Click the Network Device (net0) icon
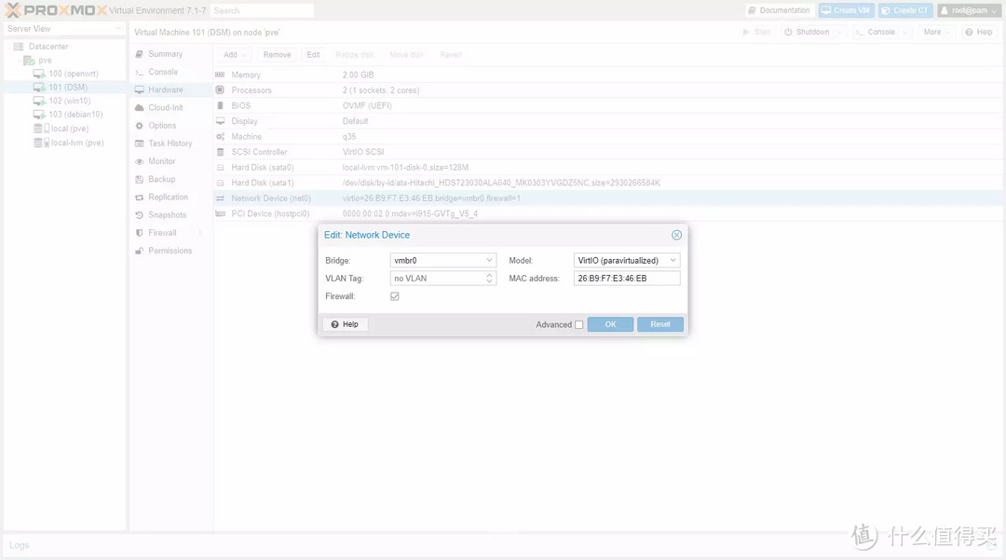The image size is (1006, 560). [x=220, y=198]
